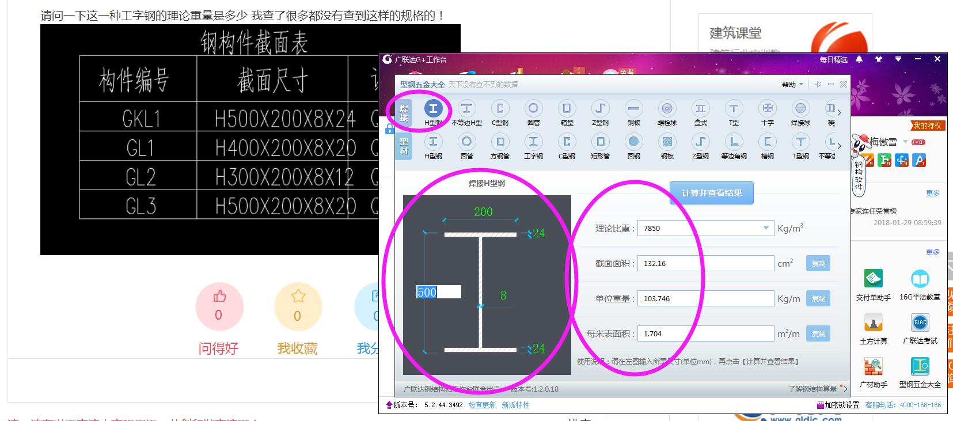
Task: Select the welded H型钢 icon
Action: [x=433, y=109]
